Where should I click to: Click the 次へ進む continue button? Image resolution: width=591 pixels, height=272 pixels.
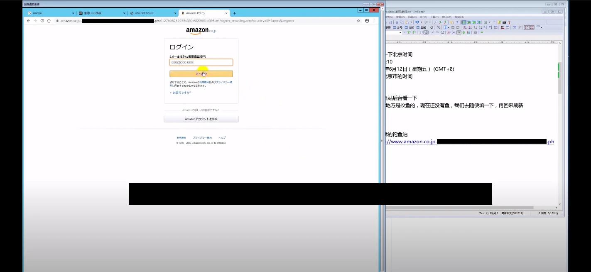[x=201, y=74]
